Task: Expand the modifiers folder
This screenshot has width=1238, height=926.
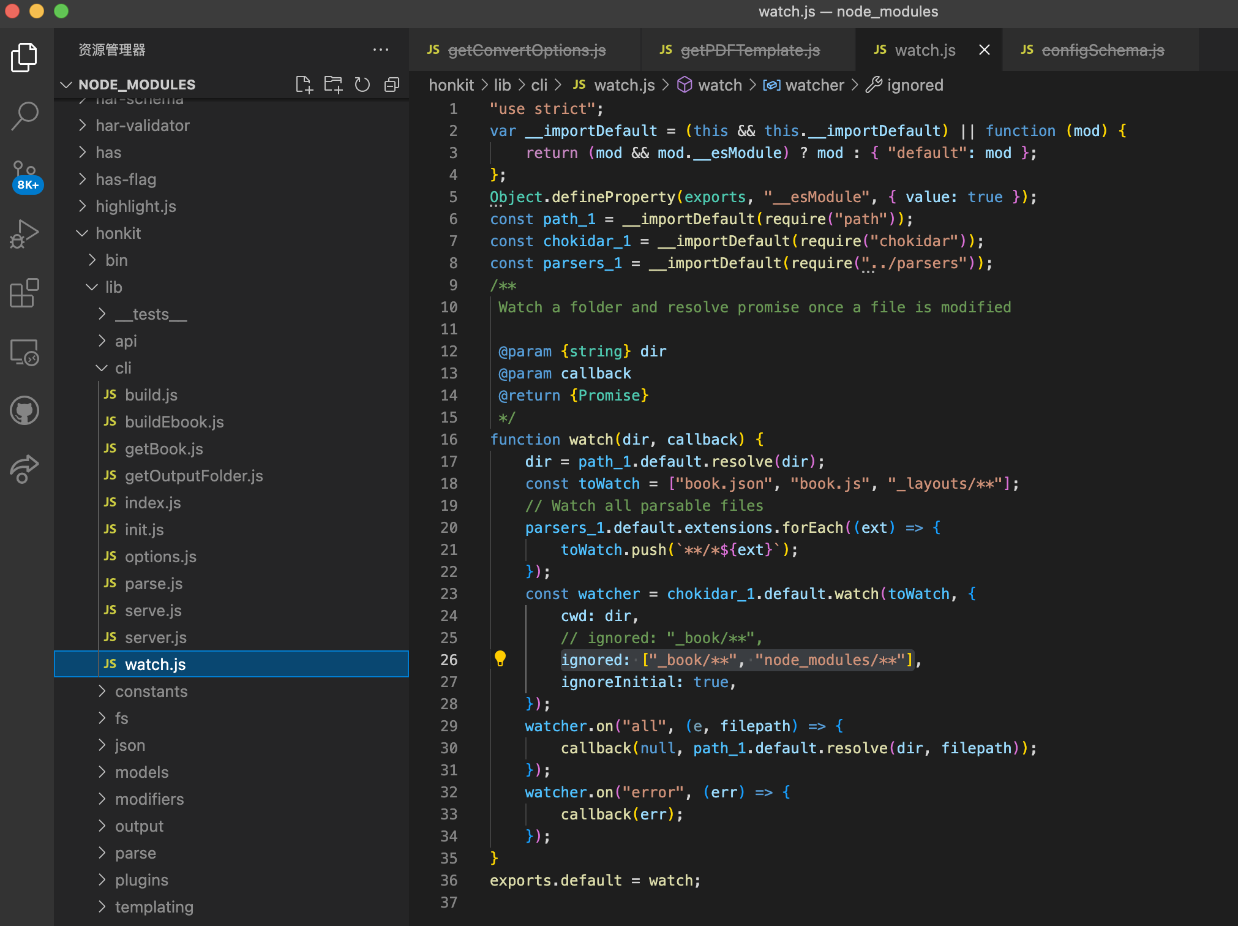Action: click(231, 799)
